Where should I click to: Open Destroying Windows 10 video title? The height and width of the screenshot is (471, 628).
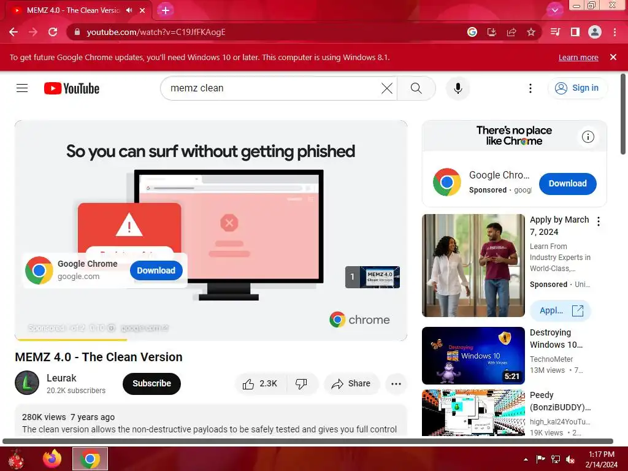(556, 339)
